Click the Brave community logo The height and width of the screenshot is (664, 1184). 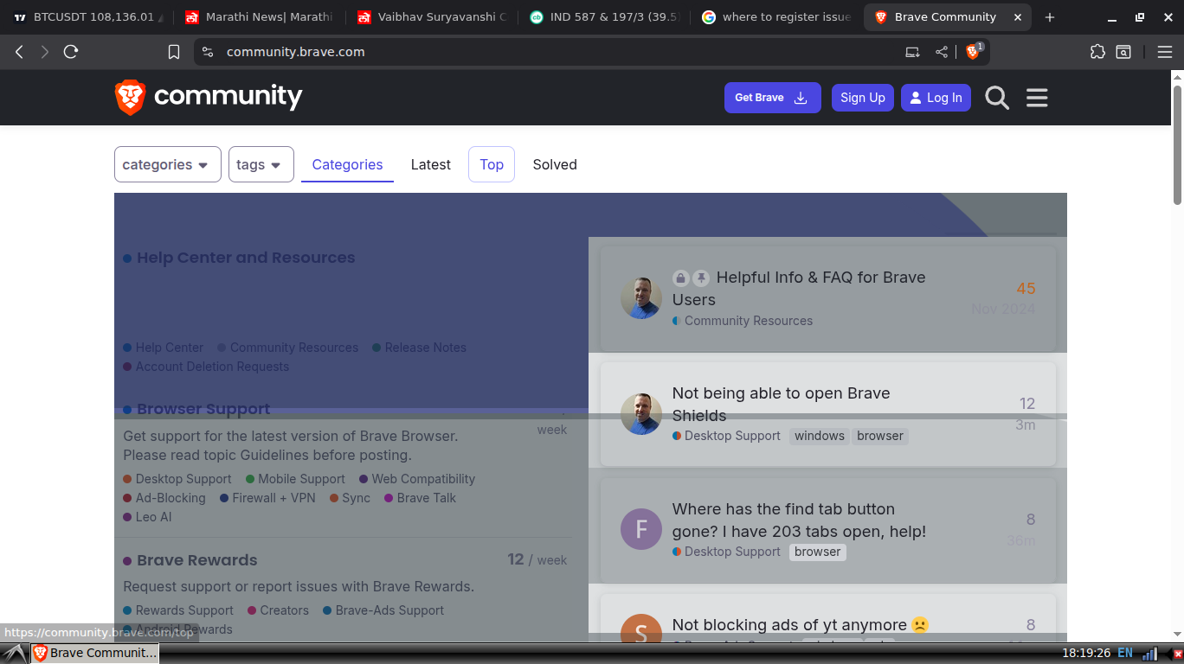pos(209,97)
